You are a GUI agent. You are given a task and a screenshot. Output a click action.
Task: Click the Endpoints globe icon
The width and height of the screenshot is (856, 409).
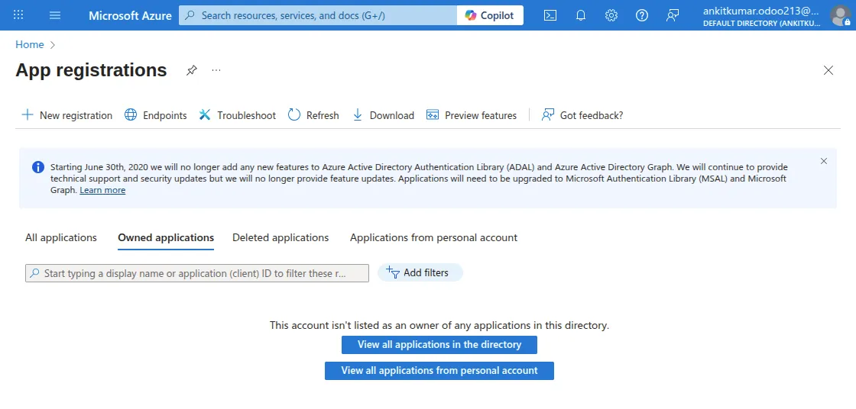(131, 115)
